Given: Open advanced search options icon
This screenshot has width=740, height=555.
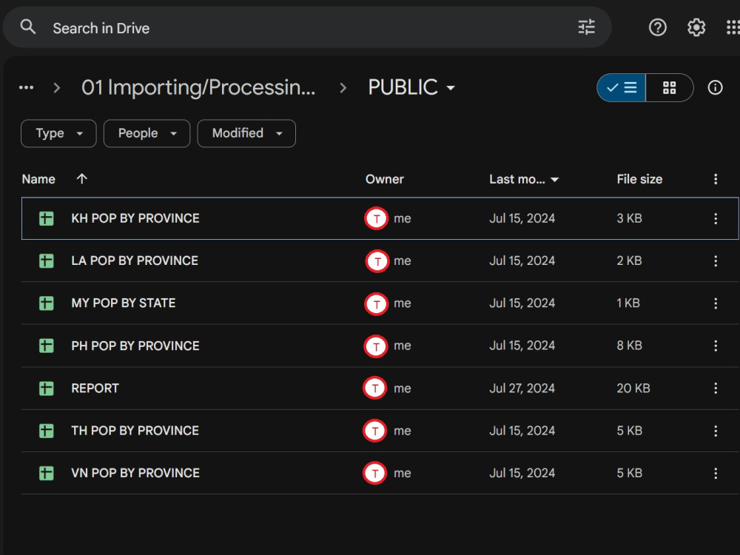Looking at the screenshot, I should point(586,27).
